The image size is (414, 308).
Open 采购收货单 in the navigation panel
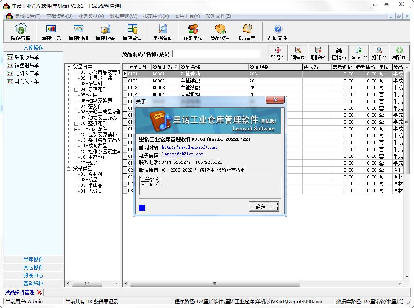23,57
